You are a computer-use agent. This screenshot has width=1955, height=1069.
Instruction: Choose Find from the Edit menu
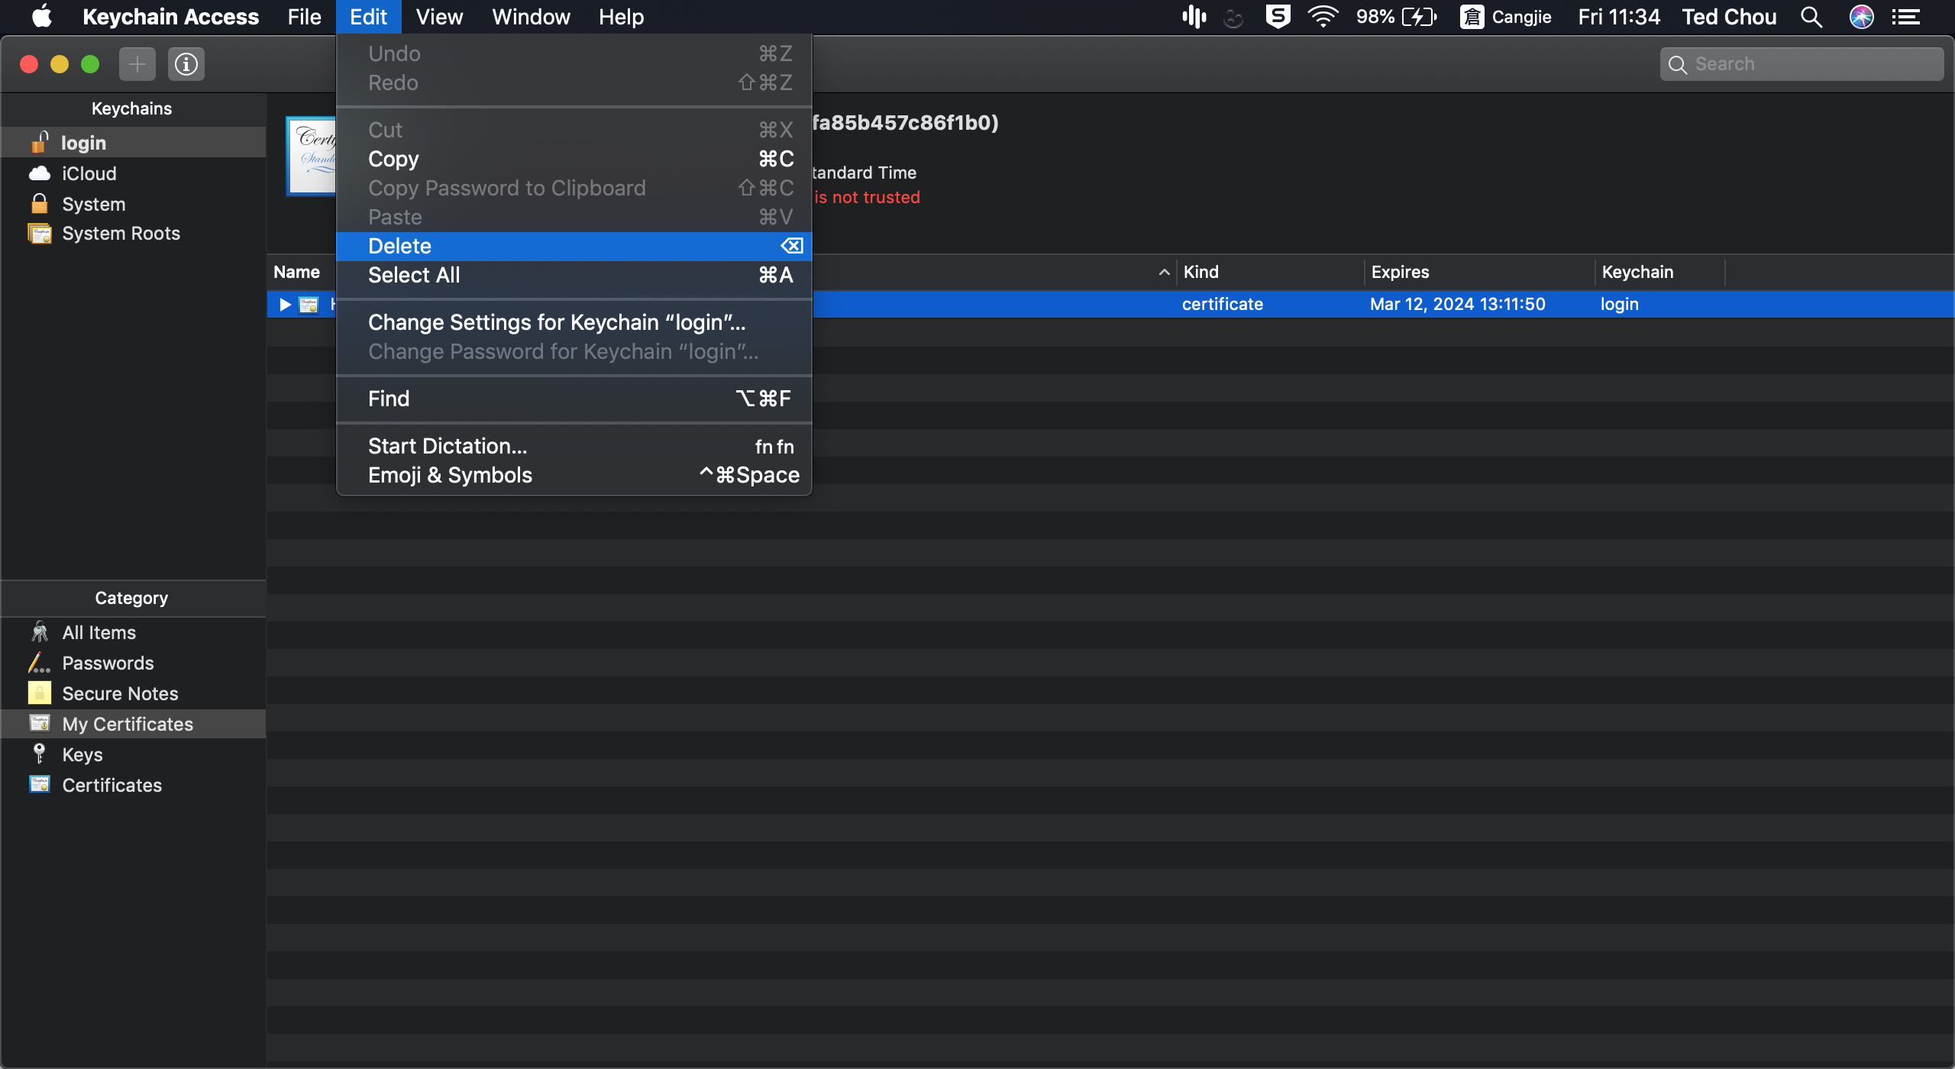tap(574, 399)
